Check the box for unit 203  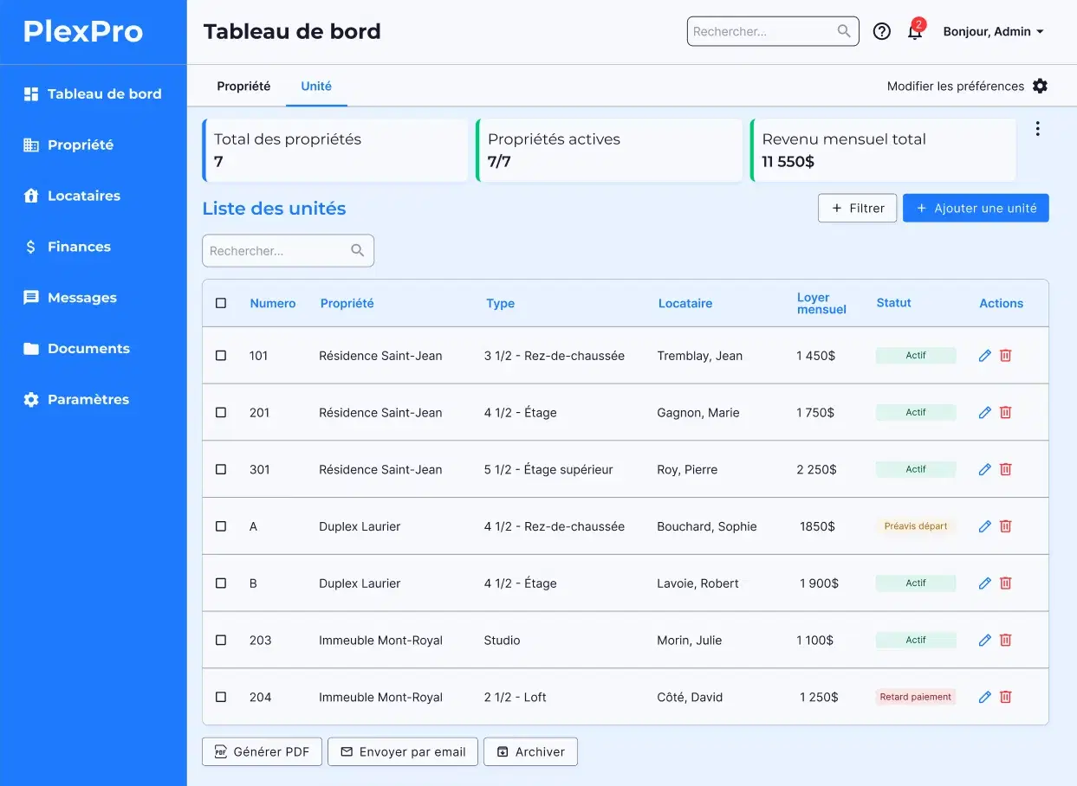point(221,641)
